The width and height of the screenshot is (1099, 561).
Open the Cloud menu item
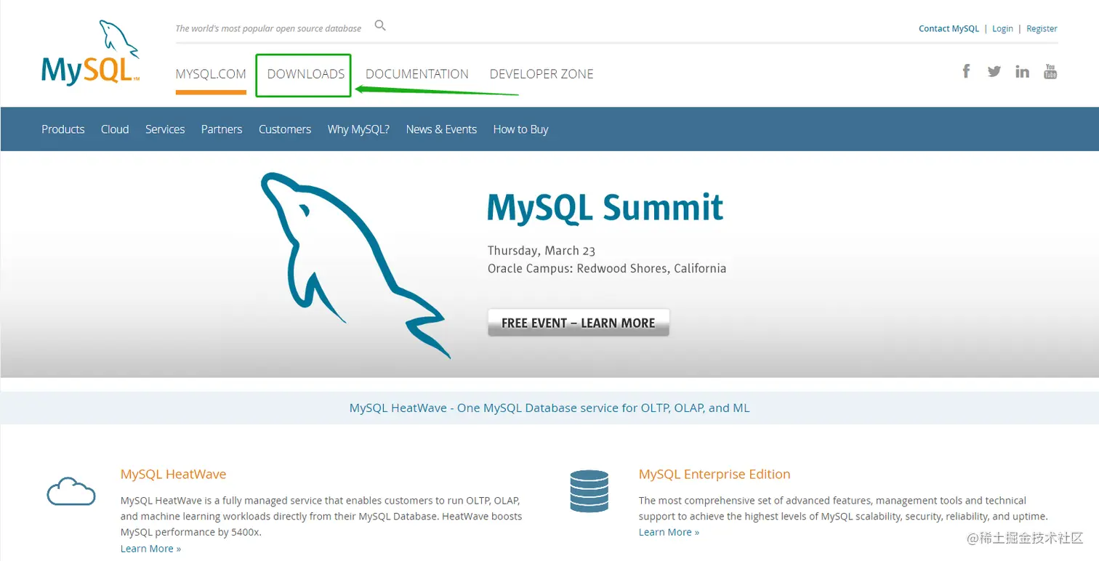[x=115, y=129]
